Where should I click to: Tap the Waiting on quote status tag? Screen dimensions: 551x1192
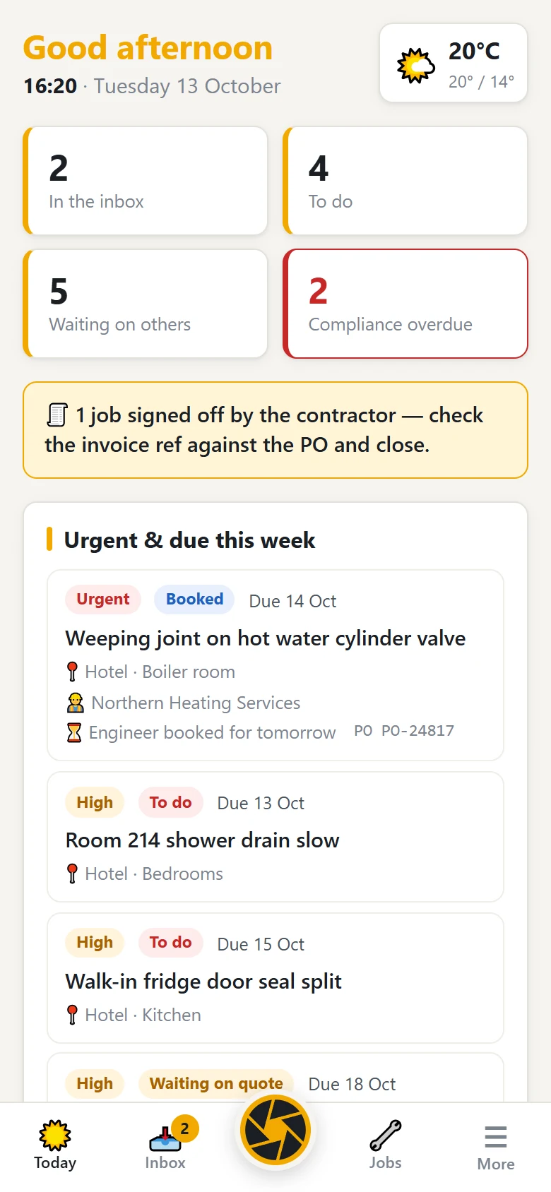click(x=216, y=1084)
